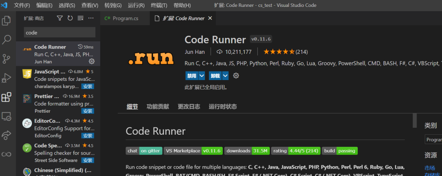
Task: Click the Prettier extension icon
Action: coord(27,99)
